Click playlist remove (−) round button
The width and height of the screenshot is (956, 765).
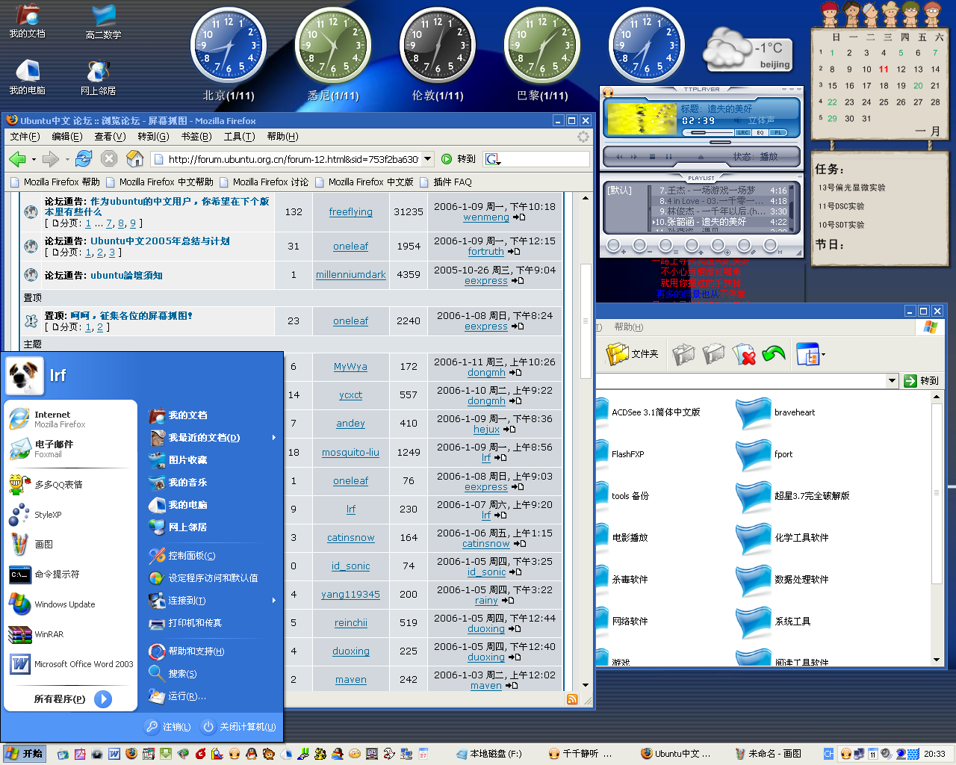coord(640,245)
